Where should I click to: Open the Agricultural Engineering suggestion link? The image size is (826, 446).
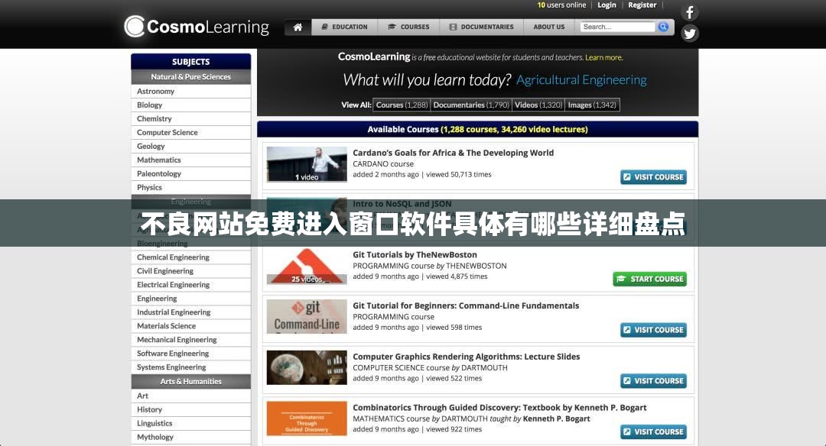pyautogui.click(x=581, y=80)
